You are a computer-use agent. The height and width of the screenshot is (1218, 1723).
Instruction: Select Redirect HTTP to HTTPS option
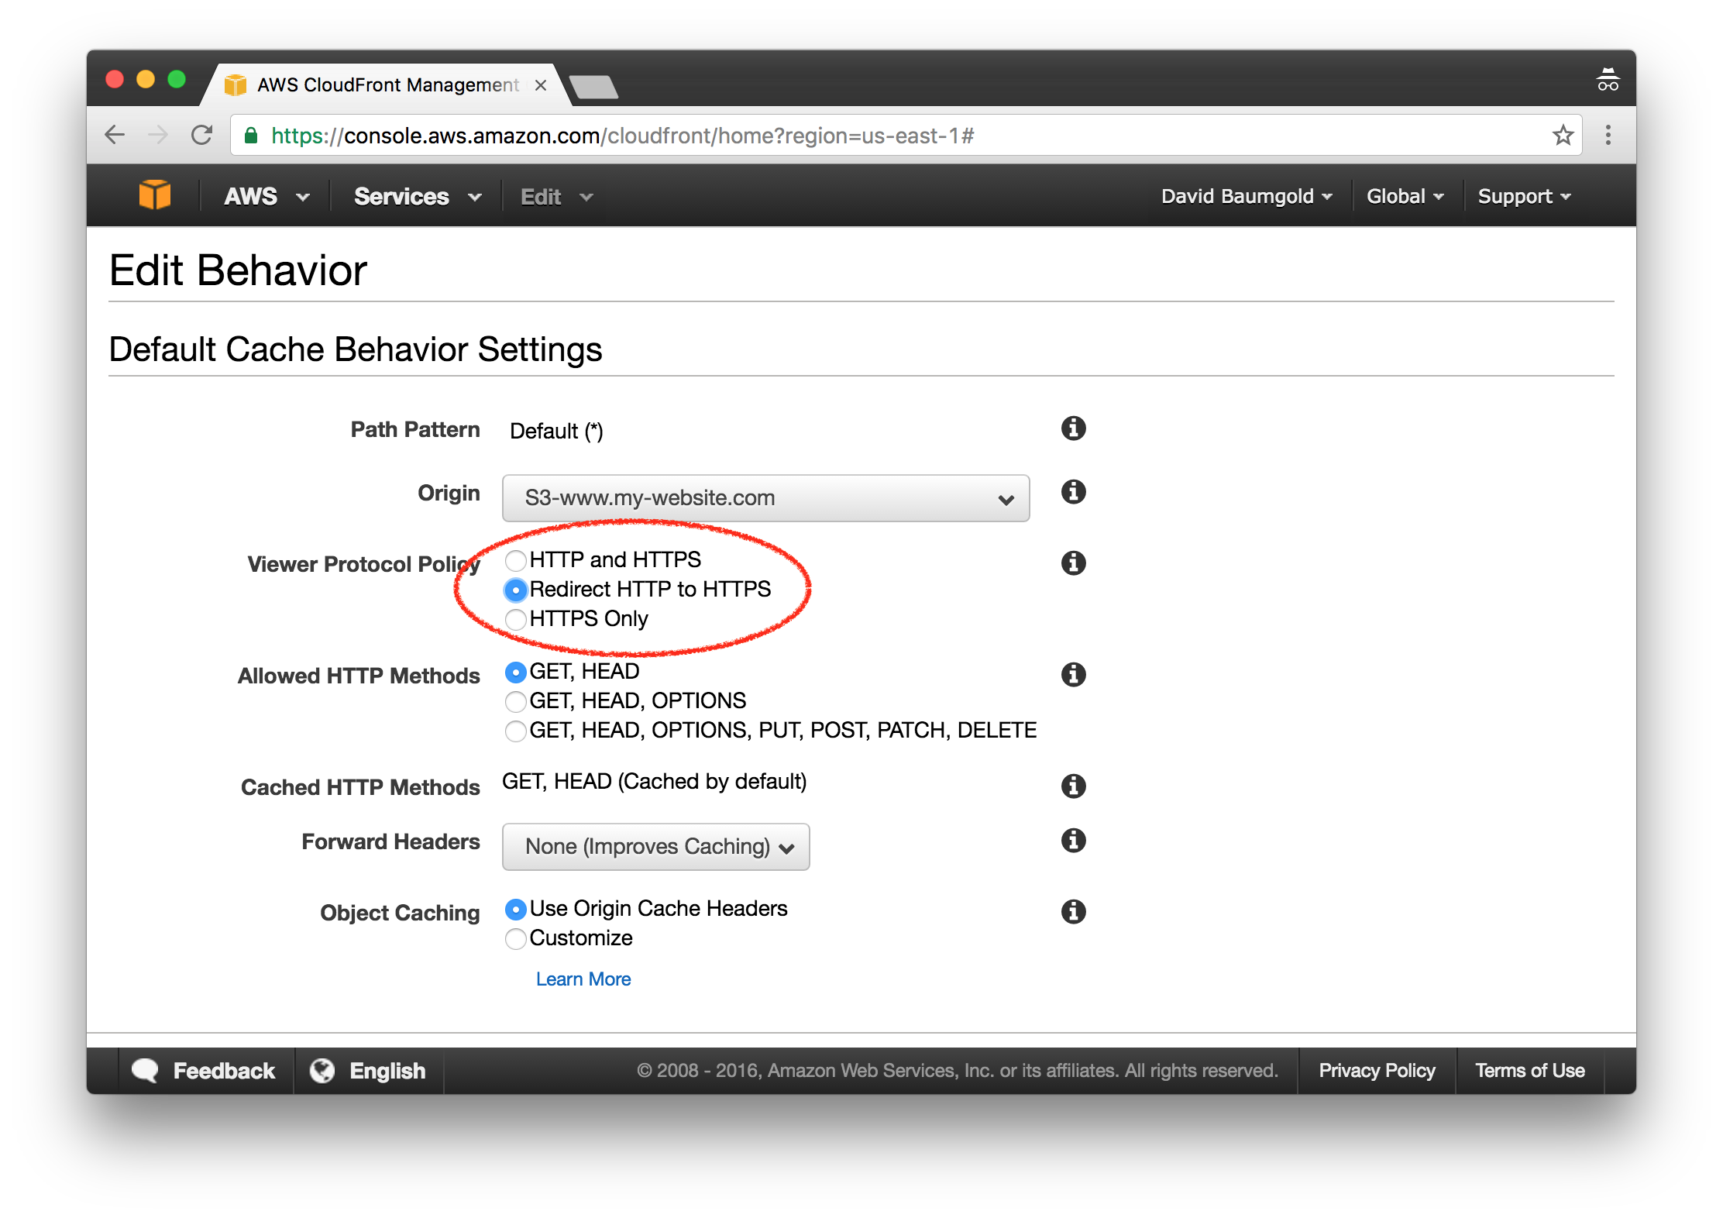[x=516, y=590]
